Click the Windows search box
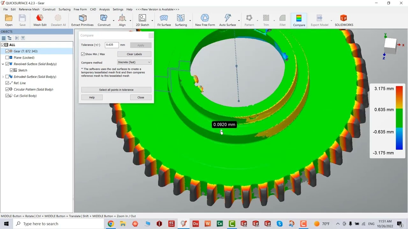408x229 pixels. pyautogui.click(x=59, y=224)
